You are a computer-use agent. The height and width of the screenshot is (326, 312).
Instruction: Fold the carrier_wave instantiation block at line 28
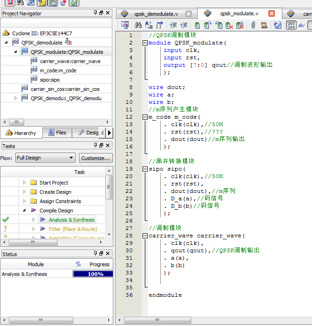click(x=145, y=236)
